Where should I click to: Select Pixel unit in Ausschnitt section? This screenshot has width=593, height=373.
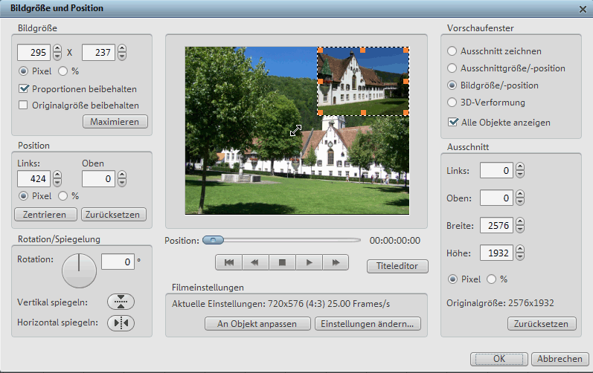[452, 279]
